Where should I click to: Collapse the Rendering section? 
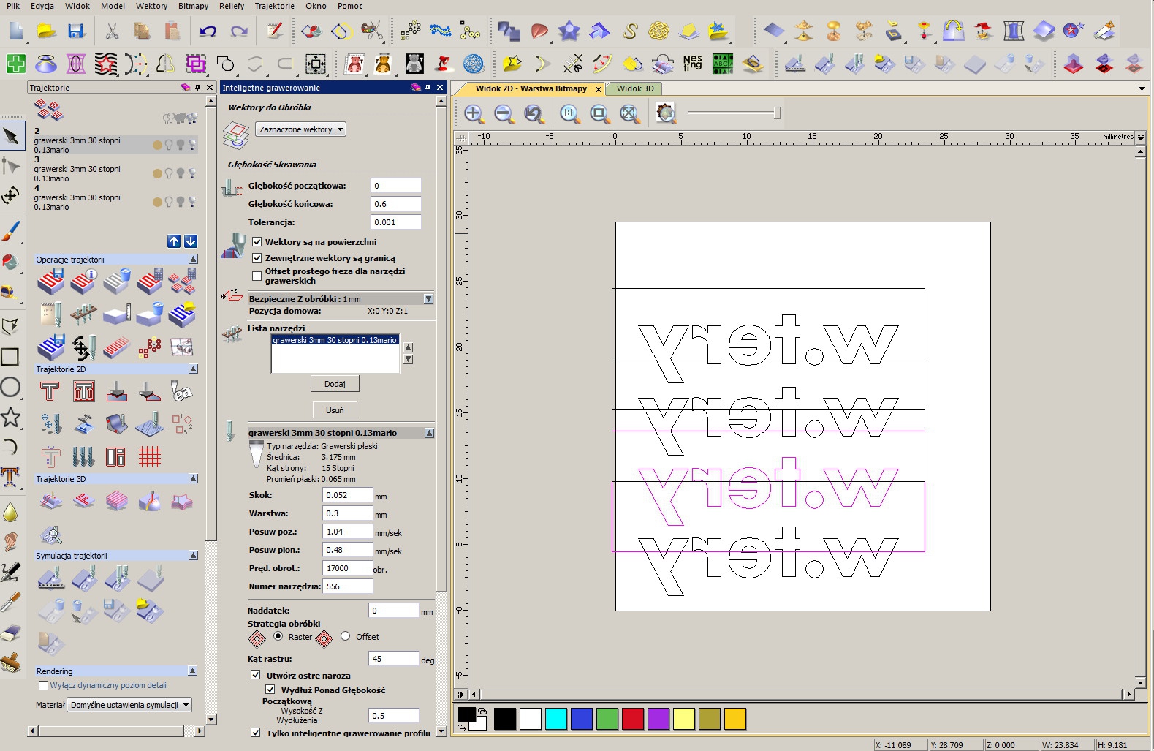[193, 671]
